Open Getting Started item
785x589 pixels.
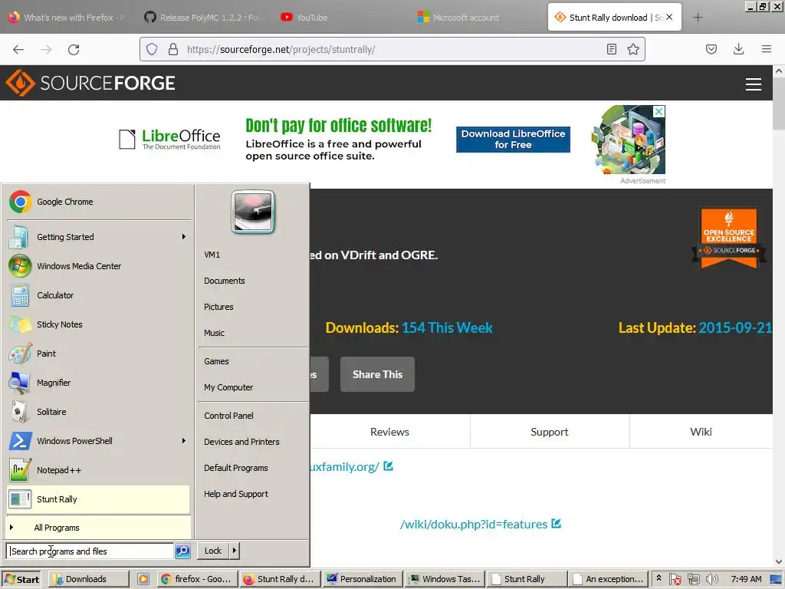[x=98, y=237]
